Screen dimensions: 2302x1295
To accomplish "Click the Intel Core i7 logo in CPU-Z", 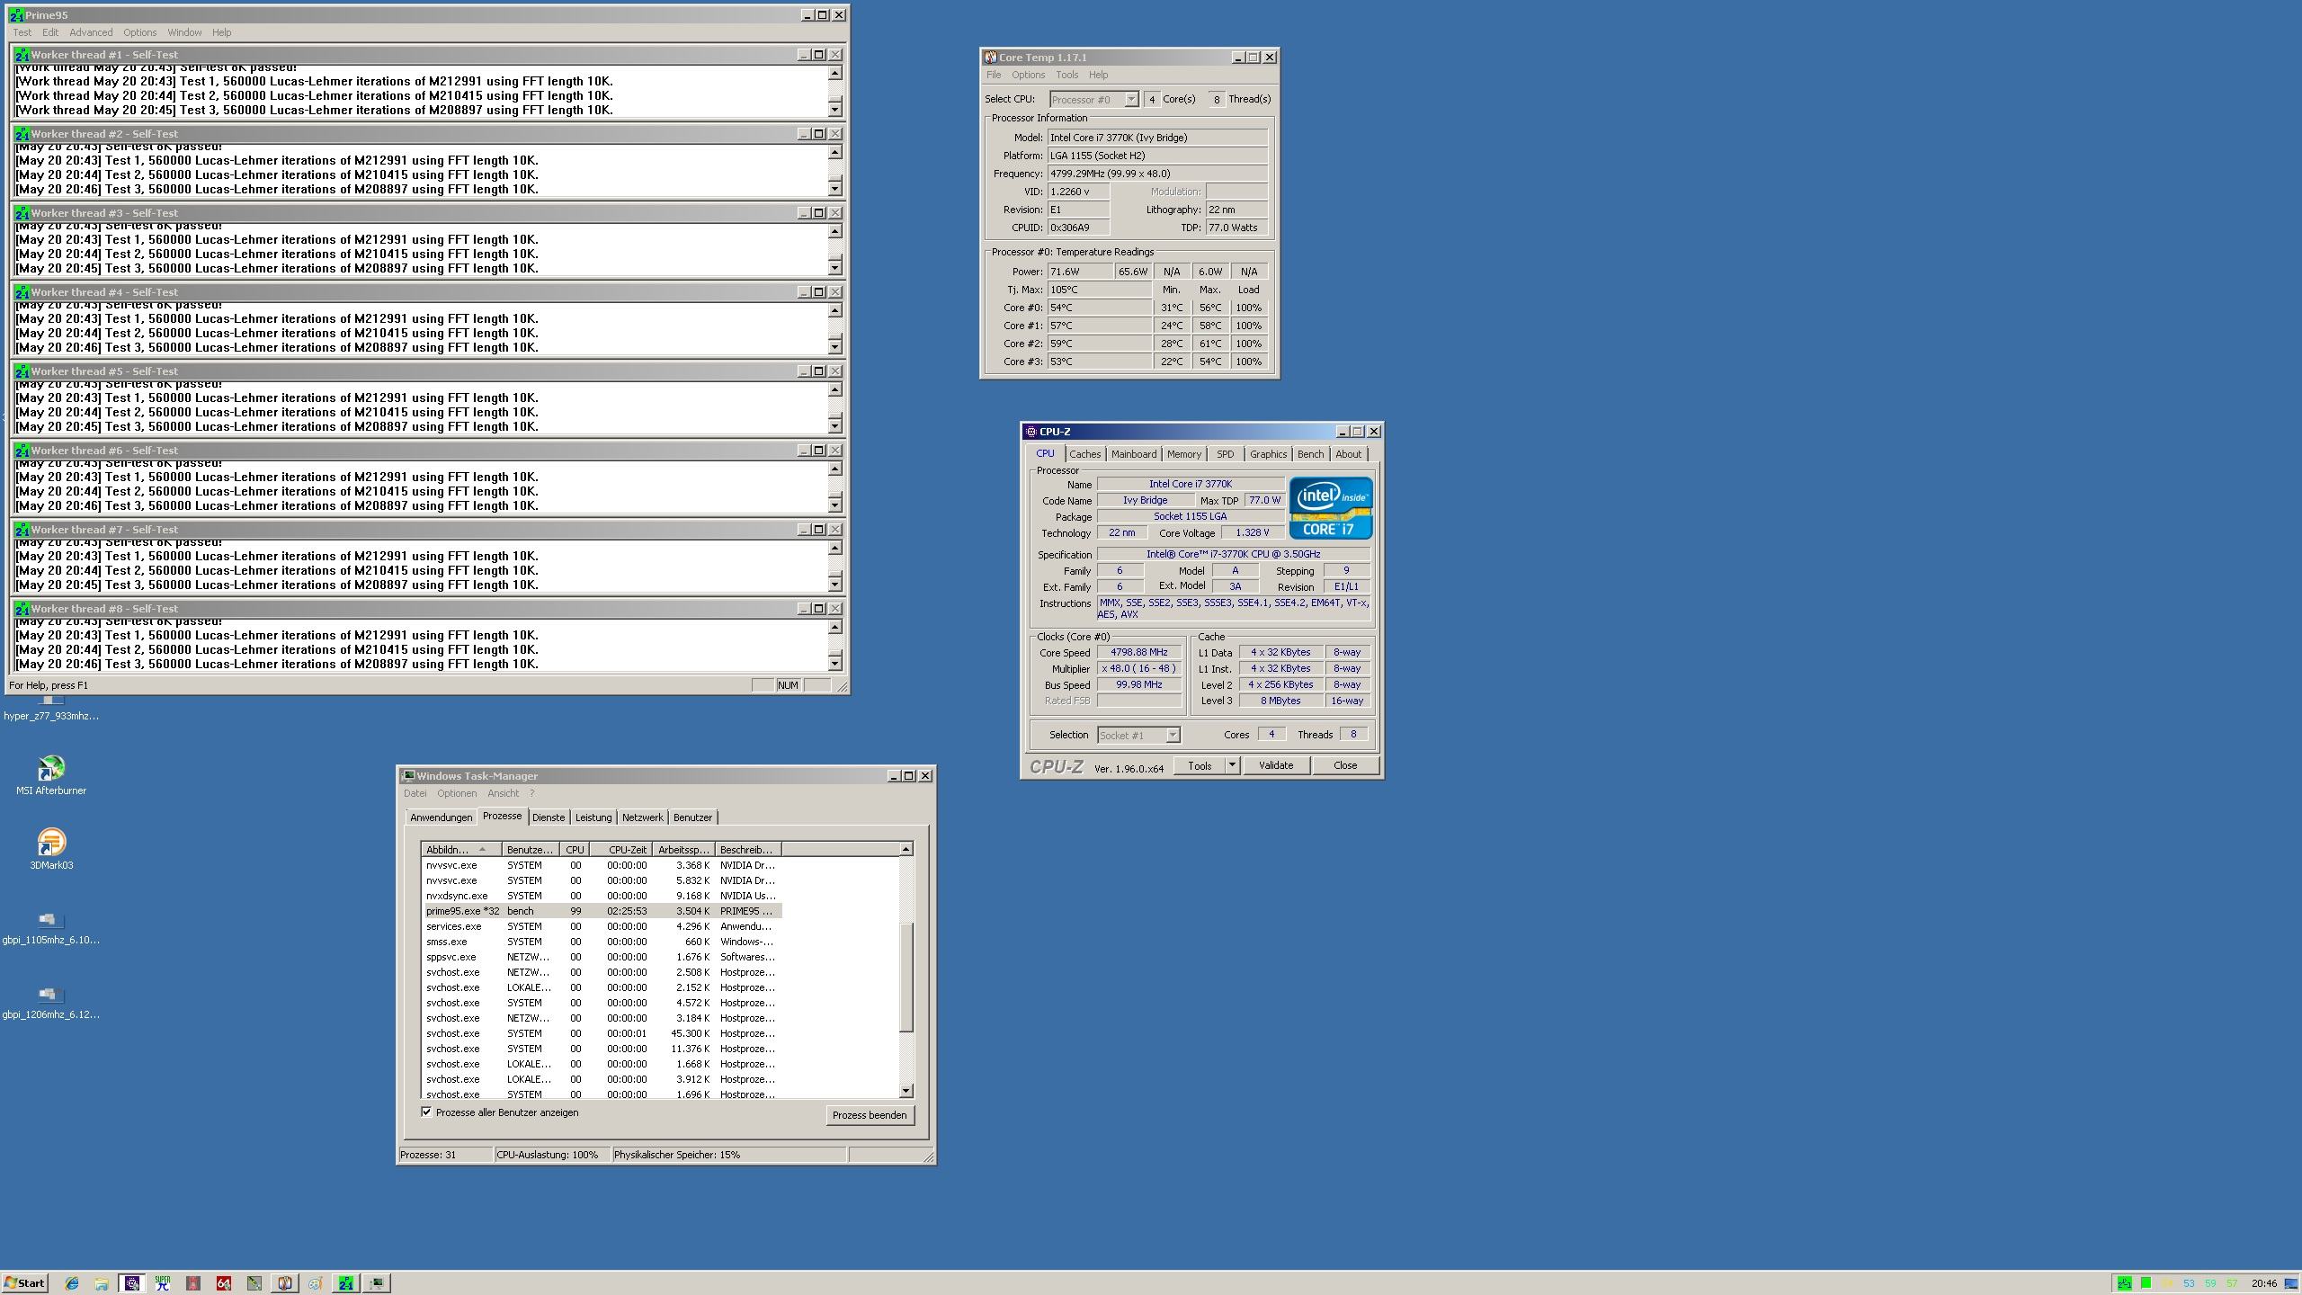I will pyautogui.click(x=1331, y=508).
